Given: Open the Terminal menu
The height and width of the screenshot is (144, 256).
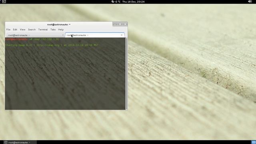Looking at the screenshot, I should (43, 30).
